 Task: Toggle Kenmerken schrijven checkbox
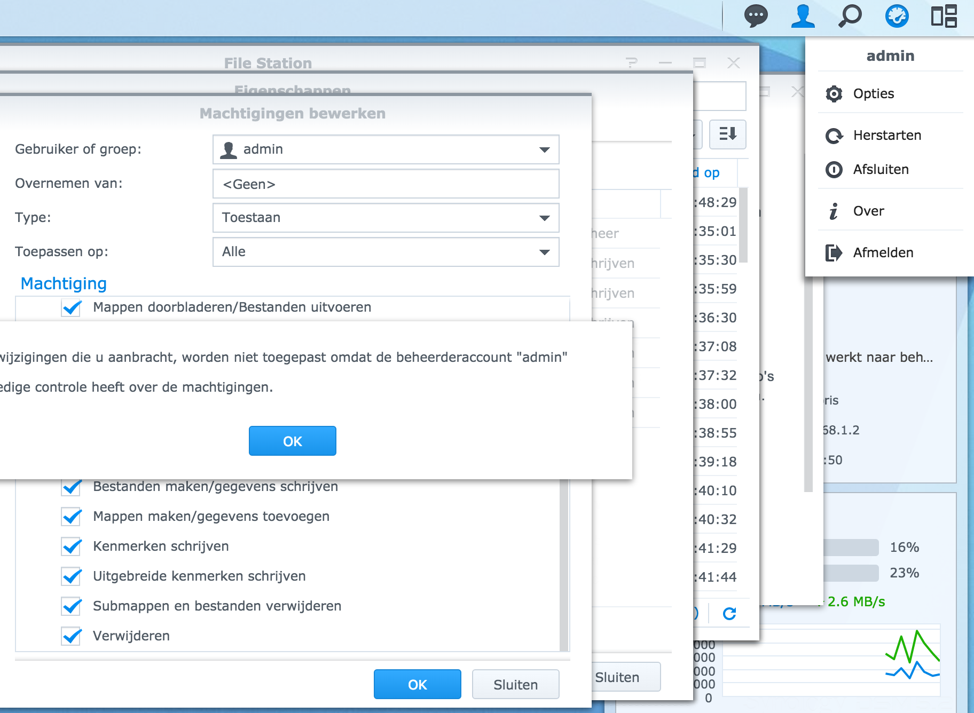point(71,546)
